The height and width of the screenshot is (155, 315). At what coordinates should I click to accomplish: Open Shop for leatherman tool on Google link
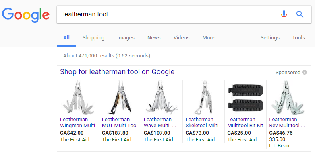[117, 72]
